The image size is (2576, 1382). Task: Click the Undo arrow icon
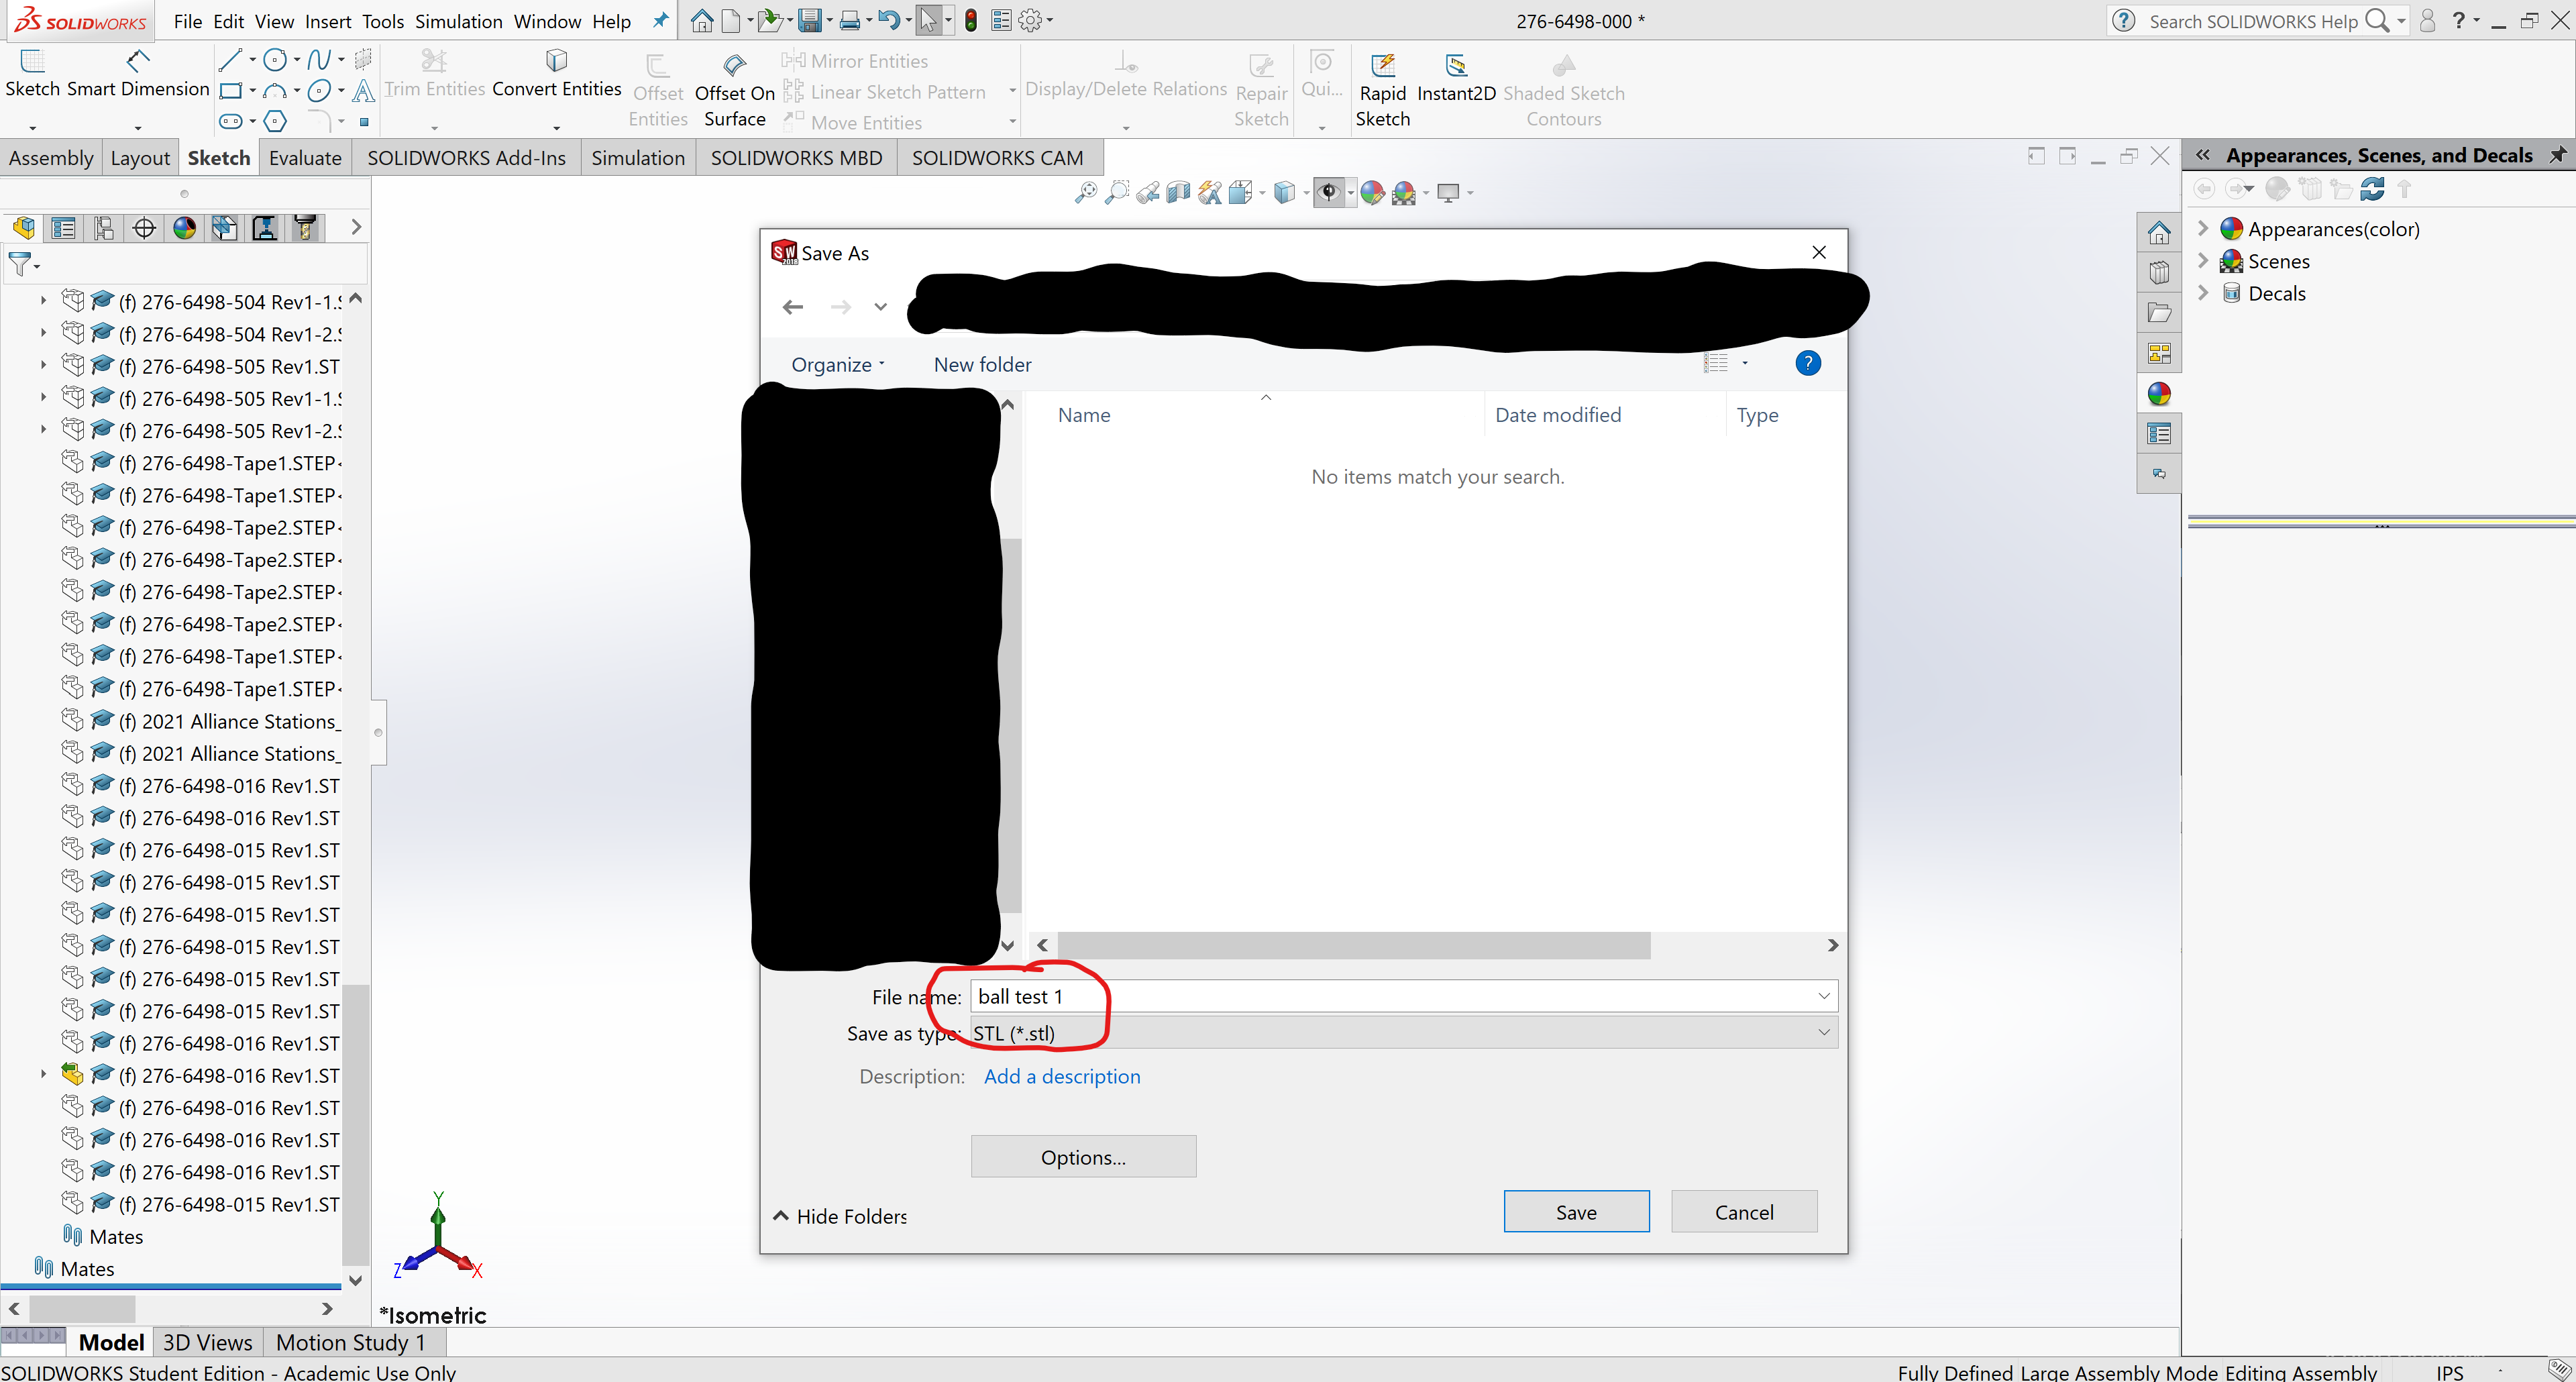[x=888, y=20]
